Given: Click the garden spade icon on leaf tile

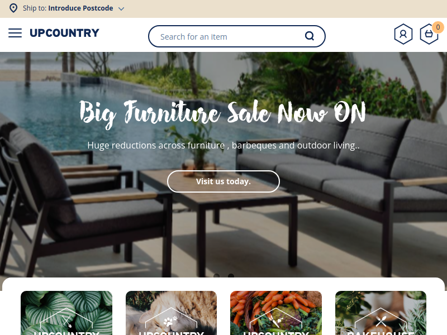Looking at the screenshot, I should pos(66,322).
